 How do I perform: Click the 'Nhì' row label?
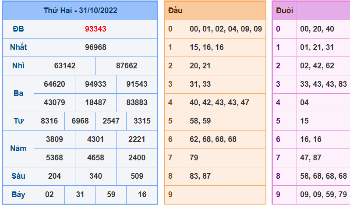click(18, 66)
